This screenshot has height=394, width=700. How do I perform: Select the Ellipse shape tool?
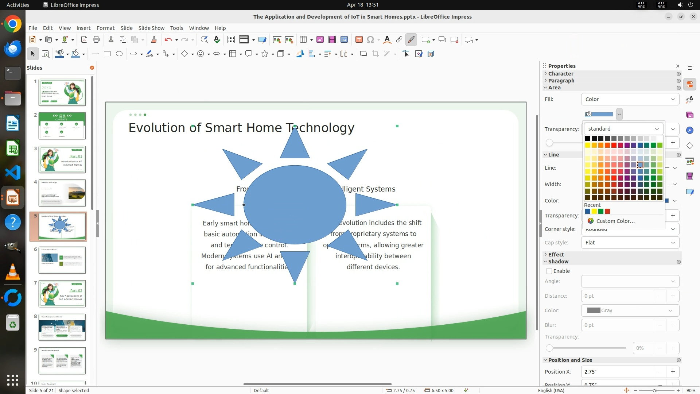[119, 54]
